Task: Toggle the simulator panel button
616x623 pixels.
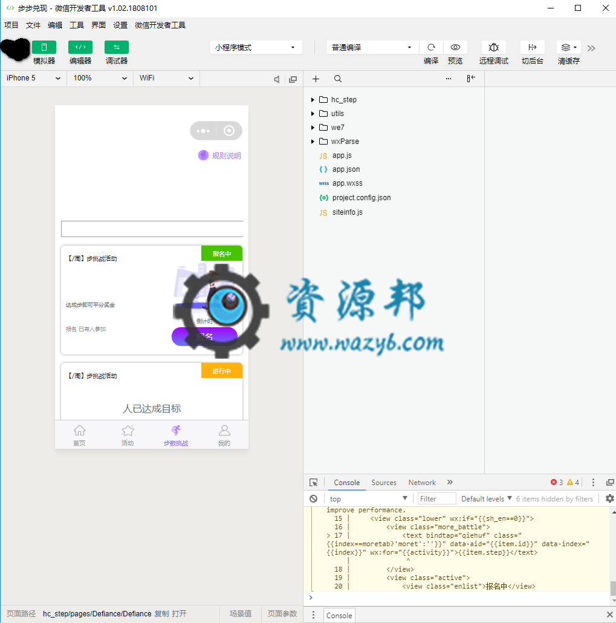Action: (x=44, y=47)
